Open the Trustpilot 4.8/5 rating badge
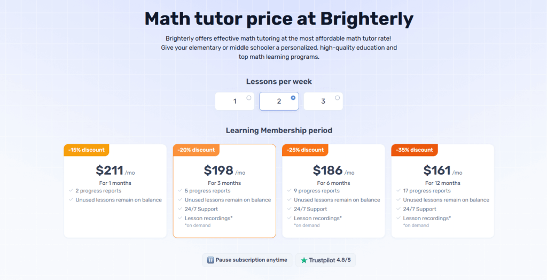Viewport: 547px width, 280px height. (x=325, y=260)
